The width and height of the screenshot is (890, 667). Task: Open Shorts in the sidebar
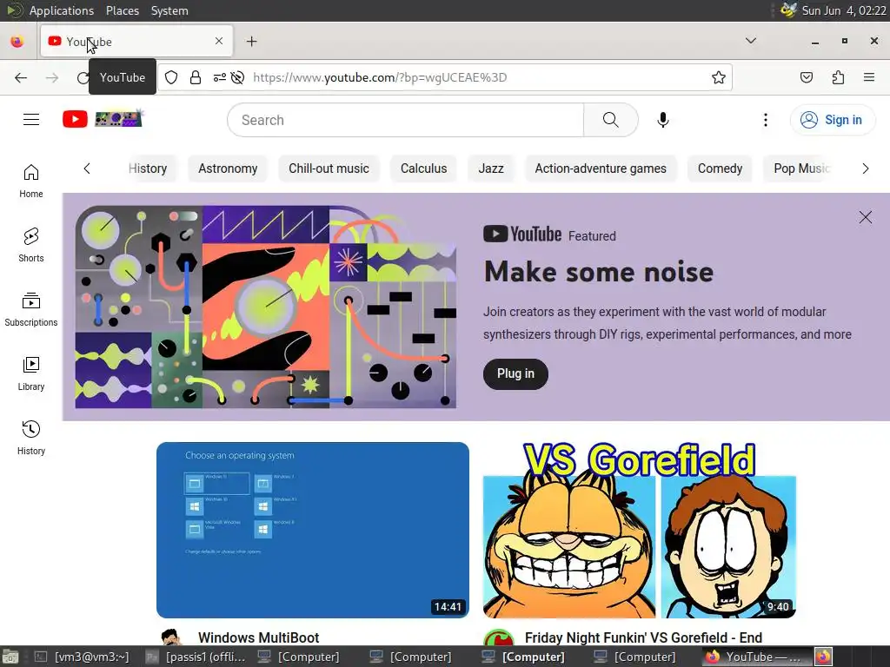point(31,245)
